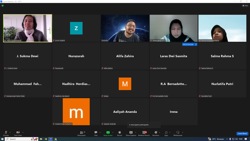Select the Mutia participant tile

(125, 84)
